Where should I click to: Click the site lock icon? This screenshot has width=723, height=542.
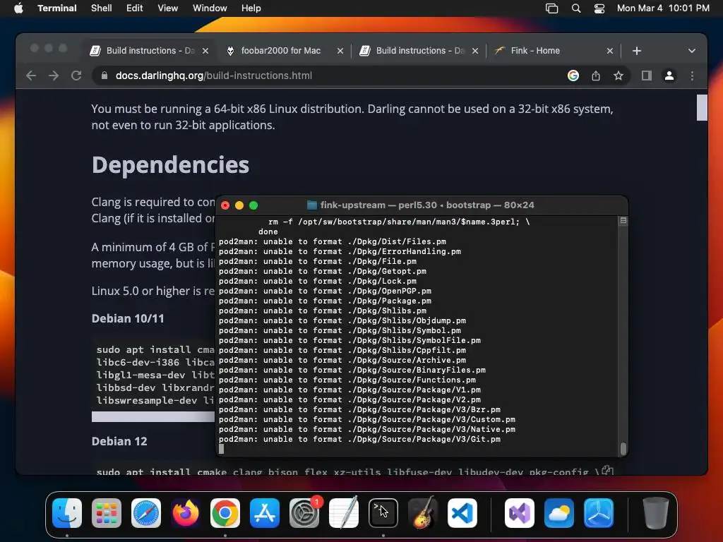coord(104,76)
